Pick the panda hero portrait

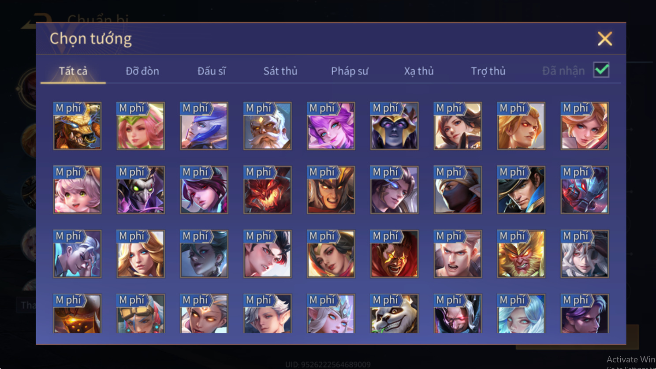395,313
